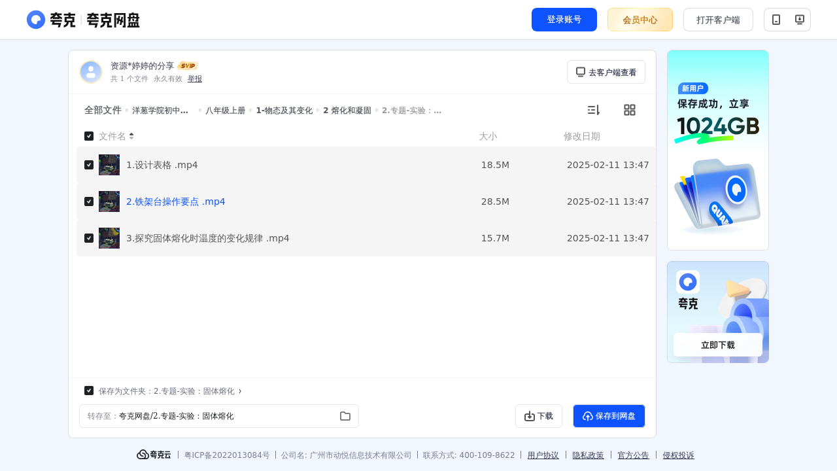Open the sort order icon
This screenshot has width=837, height=471.
tap(593, 110)
